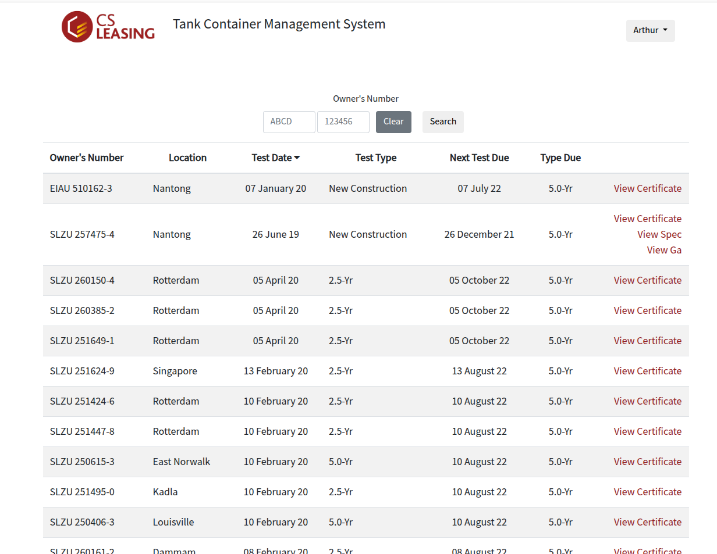View Certificate for EIAU 510162-3

647,188
